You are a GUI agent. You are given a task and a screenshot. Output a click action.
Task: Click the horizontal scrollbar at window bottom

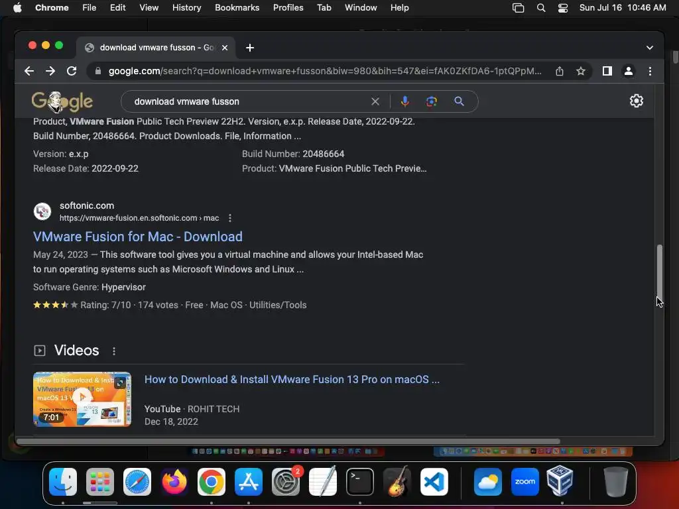288,441
